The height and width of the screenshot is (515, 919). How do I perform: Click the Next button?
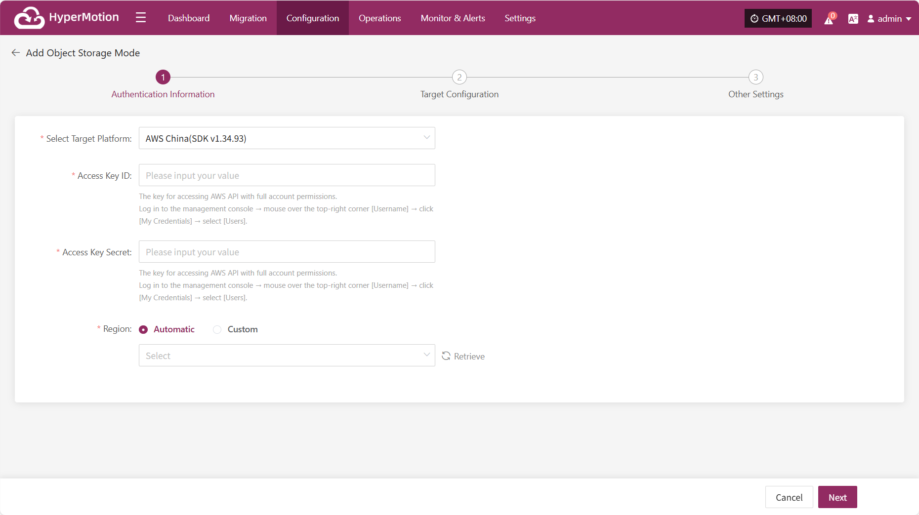(x=837, y=497)
